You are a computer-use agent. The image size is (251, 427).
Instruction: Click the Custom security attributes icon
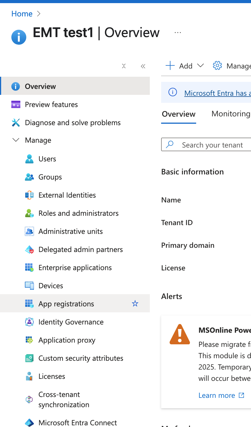click(x=29, y=358)
